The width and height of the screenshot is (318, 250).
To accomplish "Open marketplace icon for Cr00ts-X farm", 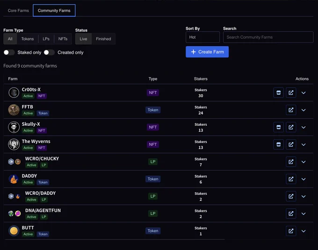I will click(x=278, y=93).
